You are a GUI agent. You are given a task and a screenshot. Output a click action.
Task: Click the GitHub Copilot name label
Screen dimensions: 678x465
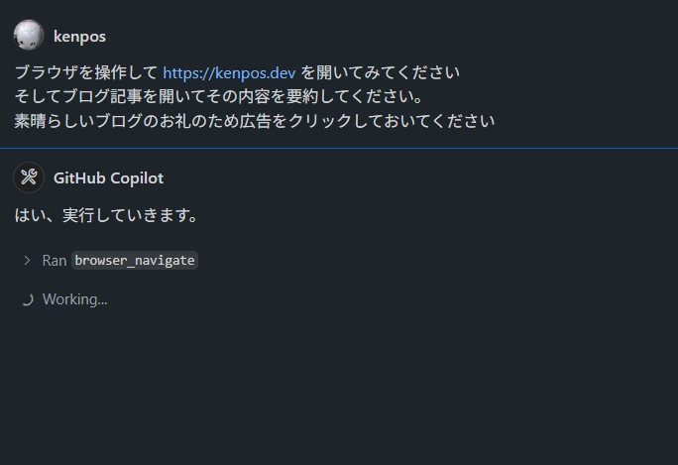pos(108,178)
